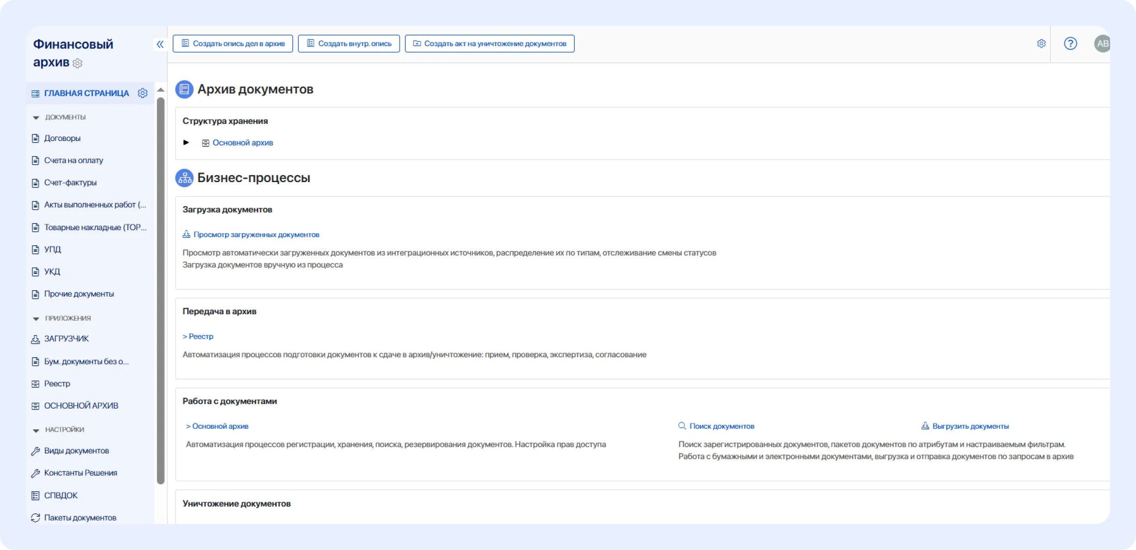Open ЗАГРУЗЧИК loader in sidebar
Image resolution: width=1136 pixels, height=550 pixels.
coord(66,339)
